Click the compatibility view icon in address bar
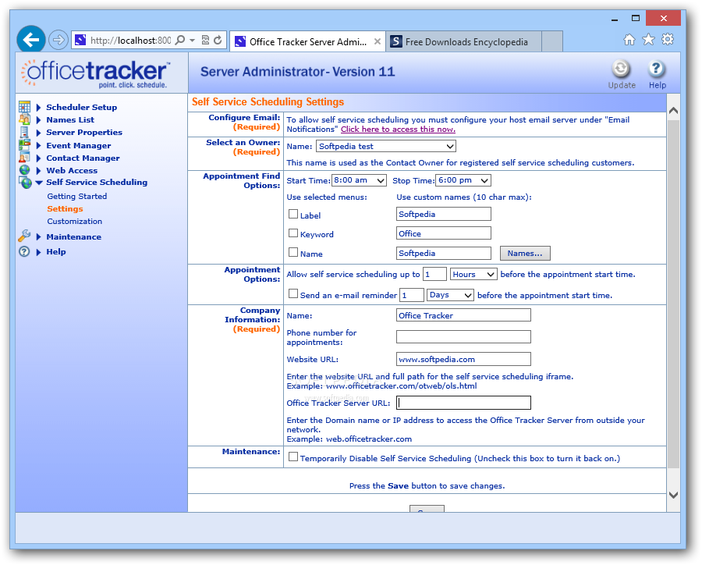 pyautogui.click(x=205, y=41)
